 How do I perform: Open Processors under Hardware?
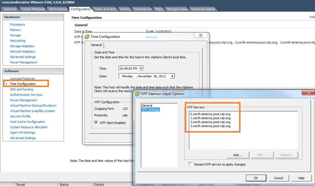(x=17, y=24)
